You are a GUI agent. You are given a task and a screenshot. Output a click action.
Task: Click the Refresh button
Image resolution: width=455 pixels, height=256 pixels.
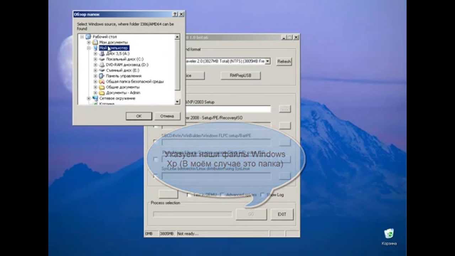[284, 62]
